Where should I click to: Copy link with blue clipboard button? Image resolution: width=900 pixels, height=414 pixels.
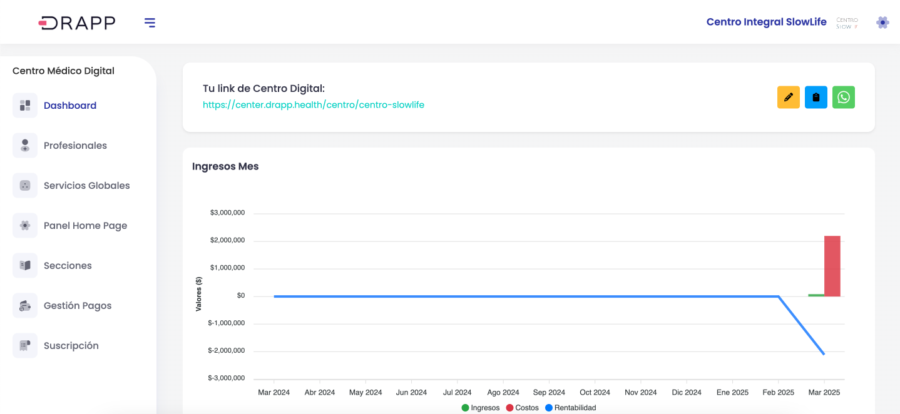pyautogui.click(x=816, y=97)
